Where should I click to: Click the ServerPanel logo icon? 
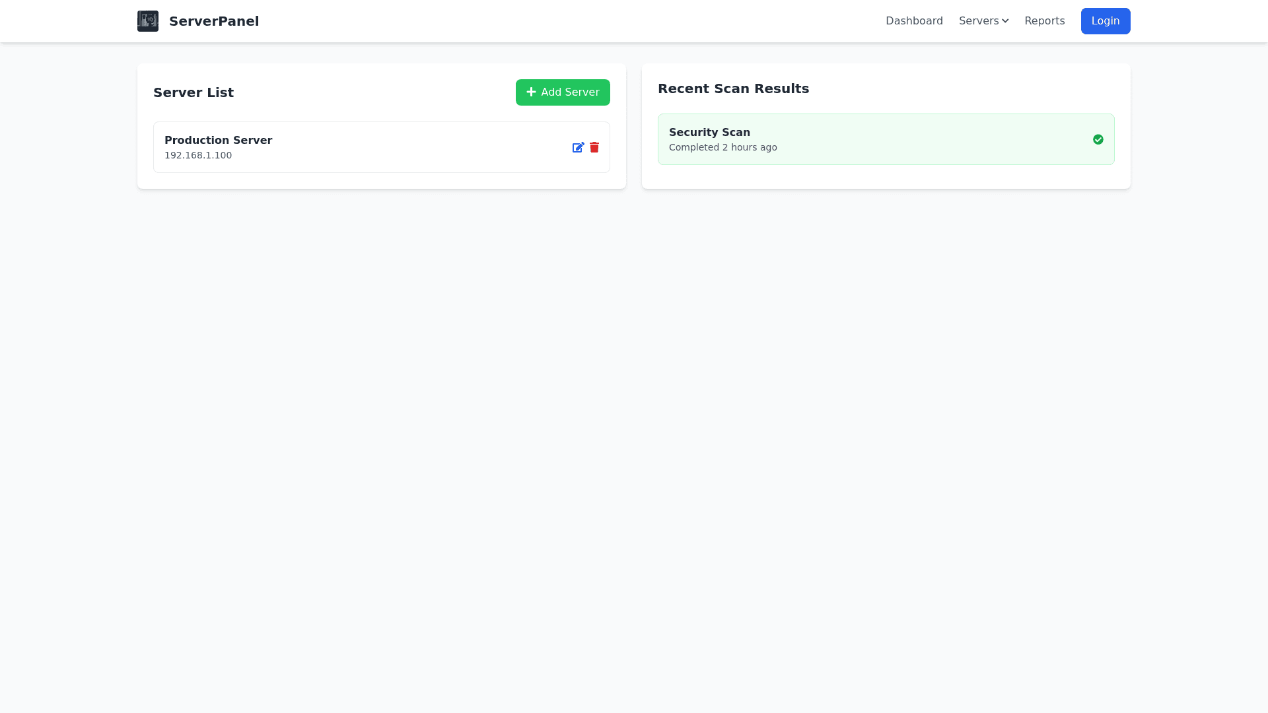[x=148, y=21]
